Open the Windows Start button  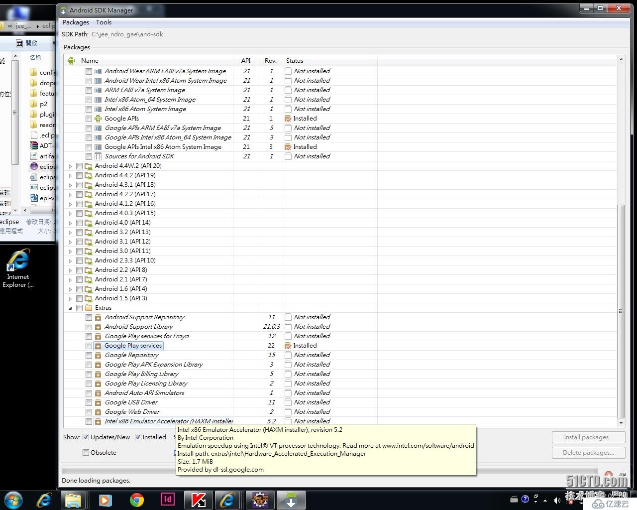pyautogui.click(x=13, y=500)
